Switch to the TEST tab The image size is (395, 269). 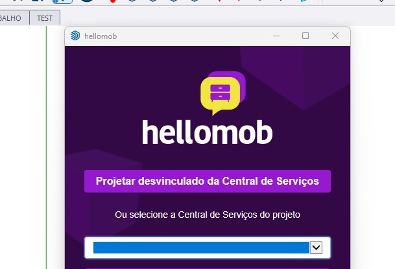point(45,18)
